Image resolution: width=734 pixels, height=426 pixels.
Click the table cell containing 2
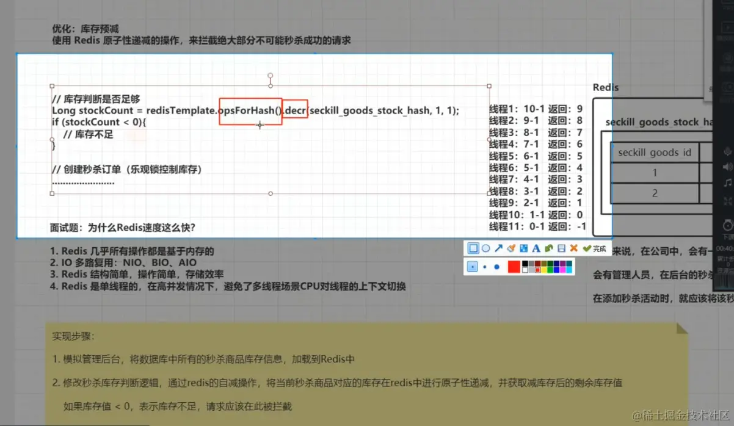click(x=655, y=193)
